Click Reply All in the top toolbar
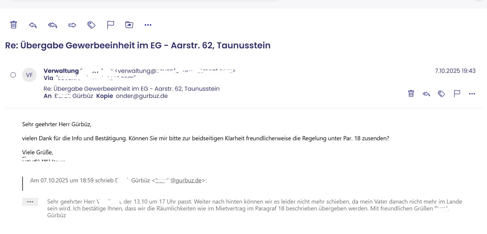The image size is (487, 234). click(x=53, y=25)
